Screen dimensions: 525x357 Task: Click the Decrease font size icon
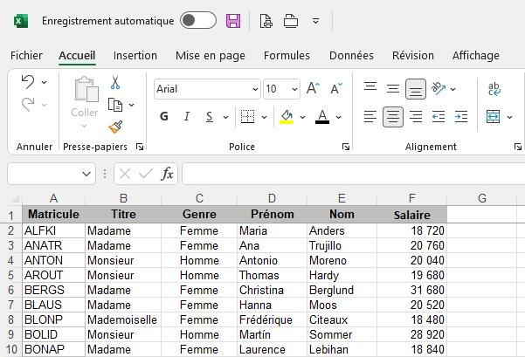click(336, 88)
